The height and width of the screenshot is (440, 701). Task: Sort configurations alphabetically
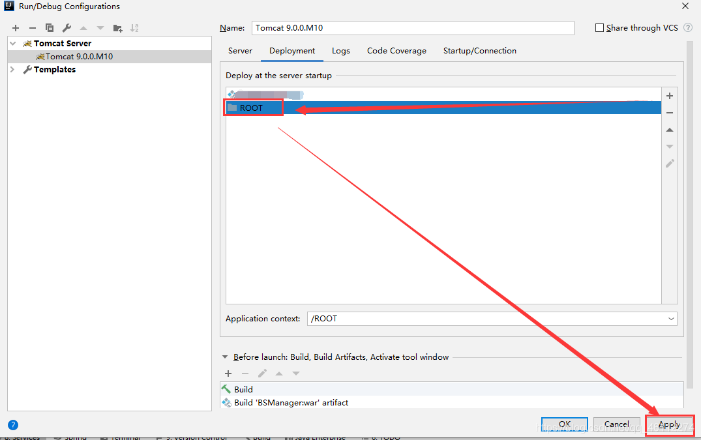pos(134,28)
